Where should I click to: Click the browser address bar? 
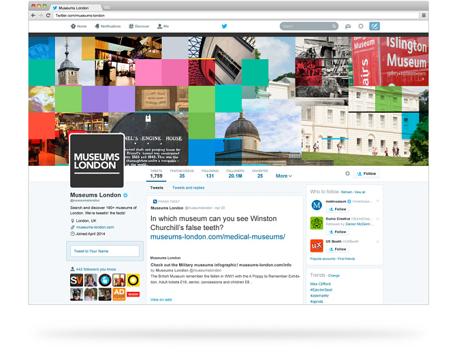pyautogui.click(x=236, y=16)
